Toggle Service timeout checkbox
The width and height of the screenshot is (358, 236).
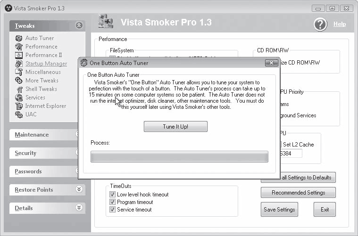112,209
